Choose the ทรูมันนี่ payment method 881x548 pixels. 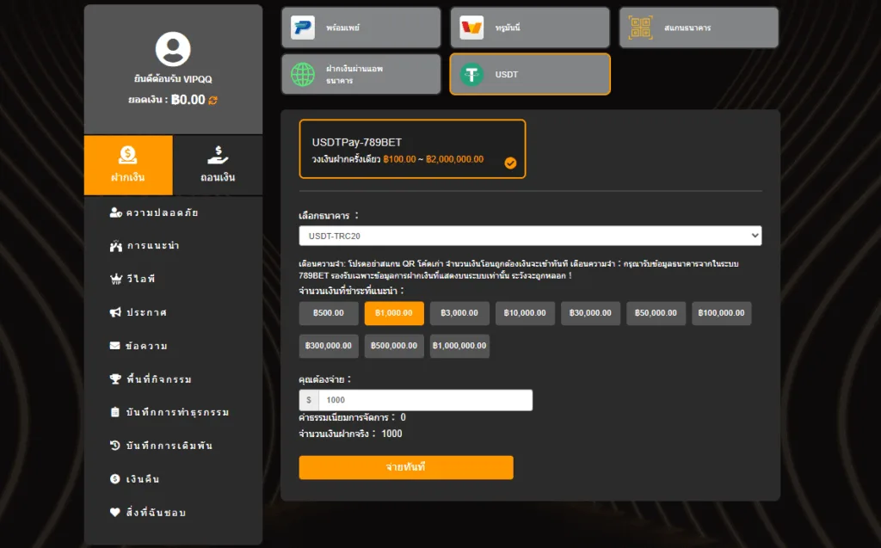(530, 28)
